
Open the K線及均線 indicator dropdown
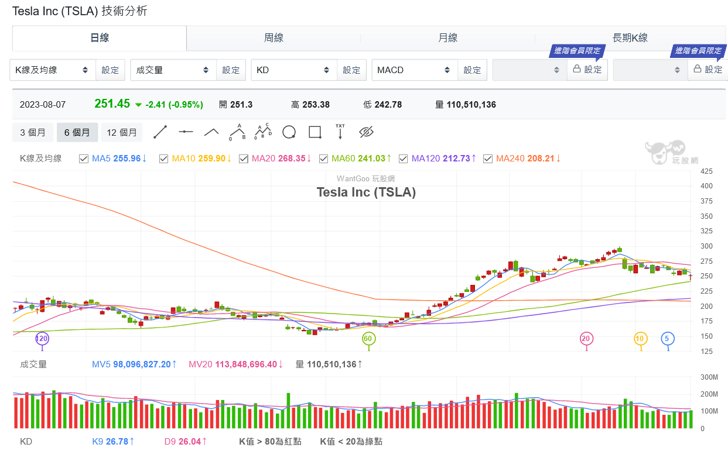[x=53, y=70]
